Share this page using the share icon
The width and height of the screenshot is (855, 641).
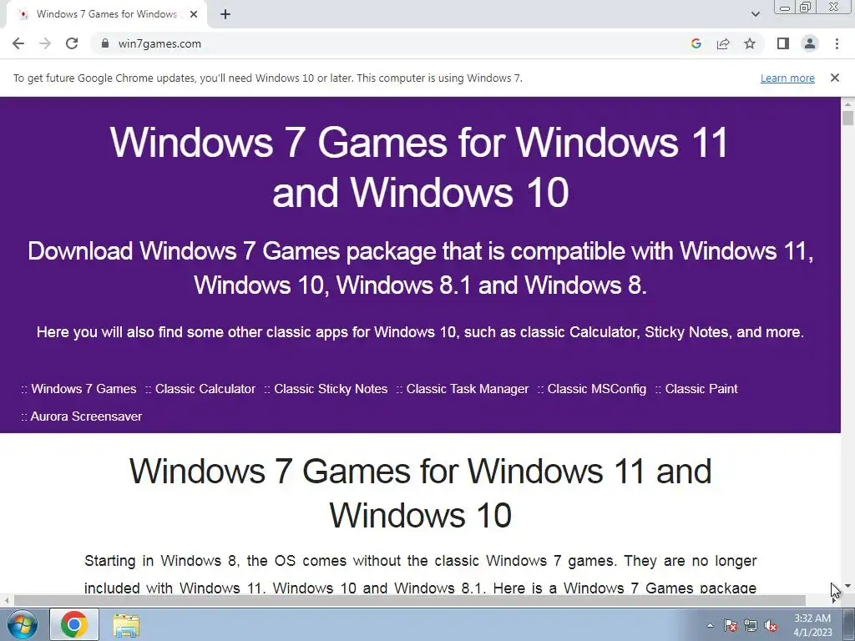tap(723, 43)
